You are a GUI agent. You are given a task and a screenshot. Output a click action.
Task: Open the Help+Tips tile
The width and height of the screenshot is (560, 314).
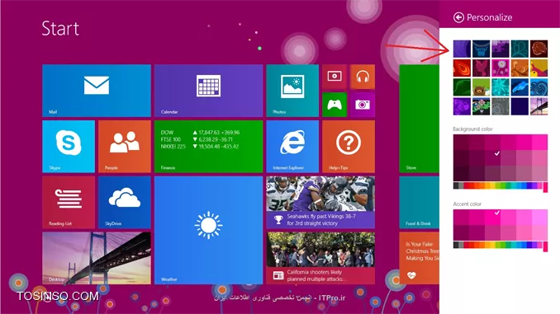pos(349,147)
